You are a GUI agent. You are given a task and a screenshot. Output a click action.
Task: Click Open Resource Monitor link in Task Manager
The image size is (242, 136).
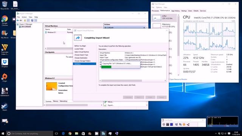point(178,79)
